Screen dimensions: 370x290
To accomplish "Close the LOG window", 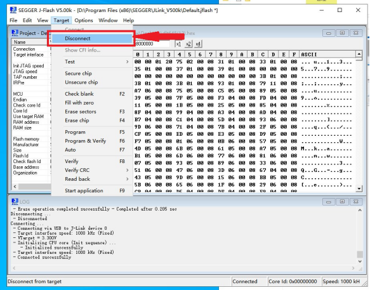I will [356, 202].
